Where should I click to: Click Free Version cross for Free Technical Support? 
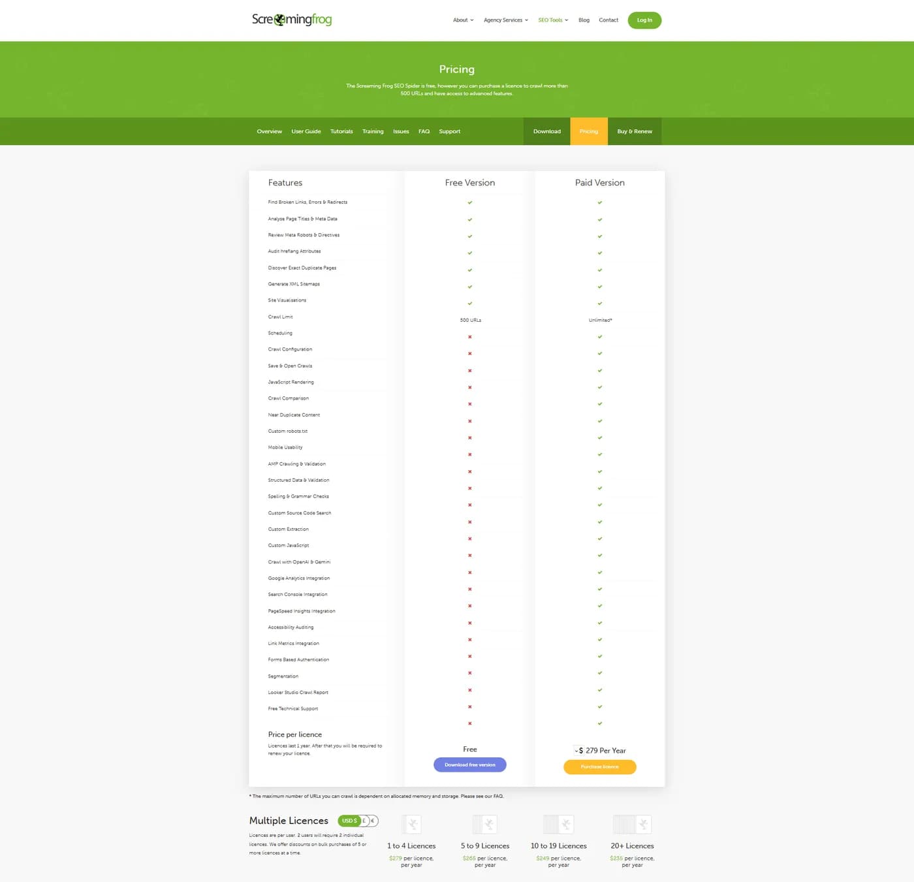tap(470, 723)
